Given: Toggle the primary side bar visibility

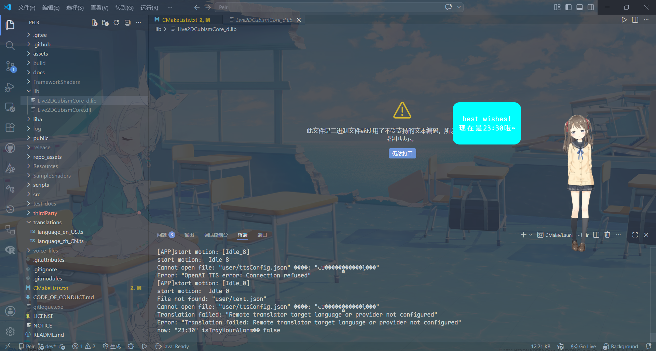Looking at the screenshot, I should [x=569, y=7].
